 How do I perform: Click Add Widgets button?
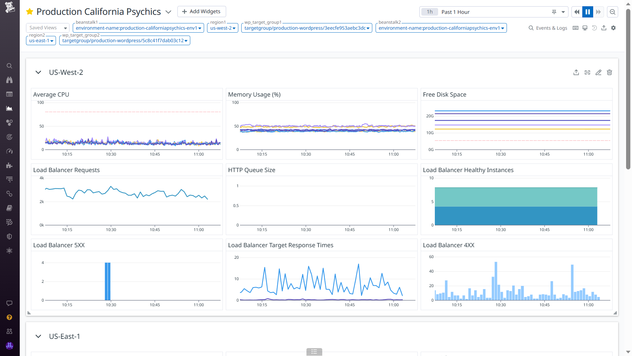201,12
